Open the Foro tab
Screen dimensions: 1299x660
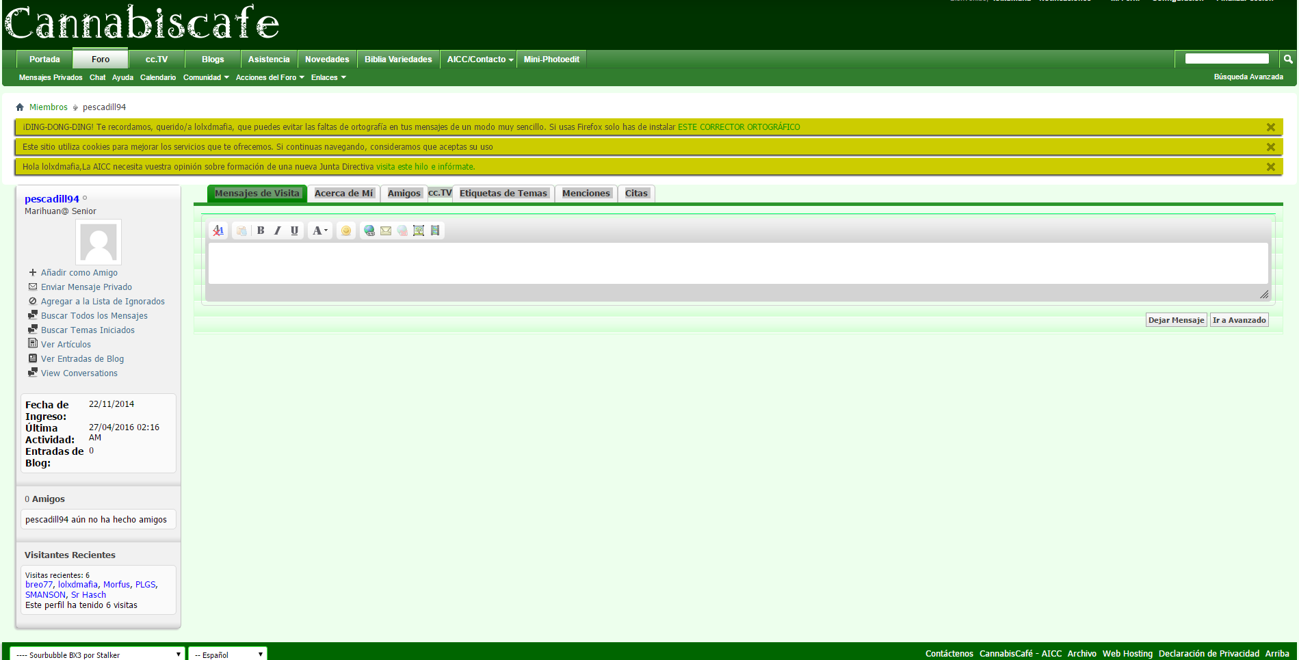coord(101,59)
